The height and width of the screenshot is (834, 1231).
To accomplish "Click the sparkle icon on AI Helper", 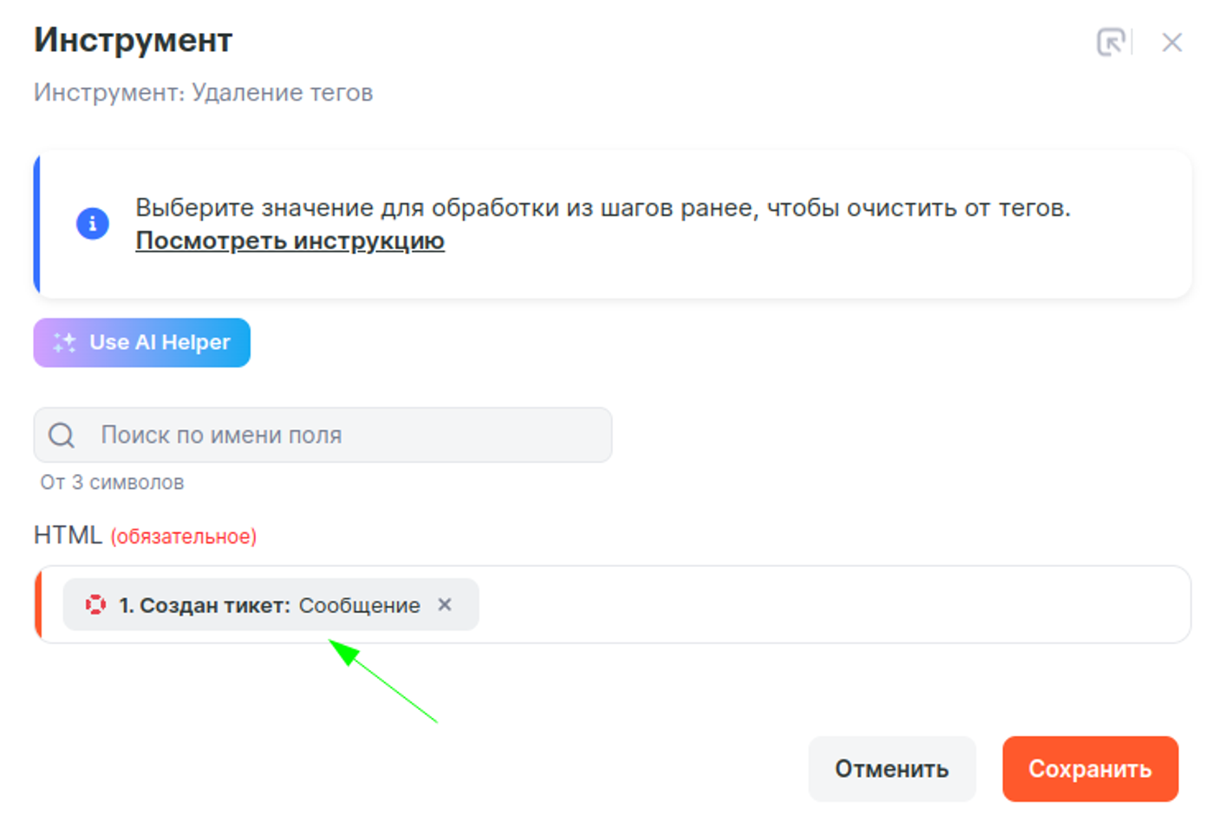I will pyautogui.click(x=64, y=342).
